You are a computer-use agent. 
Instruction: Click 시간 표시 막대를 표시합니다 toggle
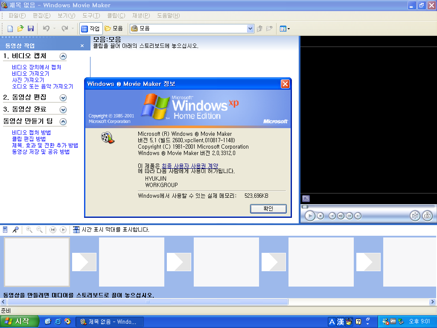click(111, 230)
